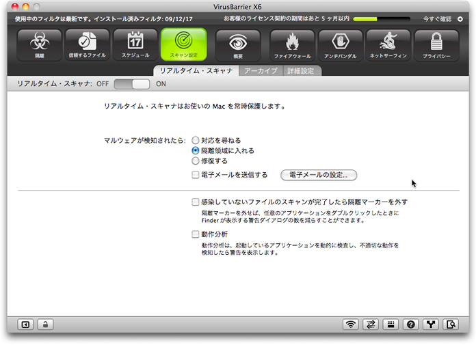Click the 電子メールの設定... button
This screenshot has width=476, height=345.
pyautogui.click(x=319, y=175)
